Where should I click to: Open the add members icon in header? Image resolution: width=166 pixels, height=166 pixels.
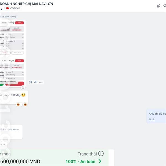(158, 6)
